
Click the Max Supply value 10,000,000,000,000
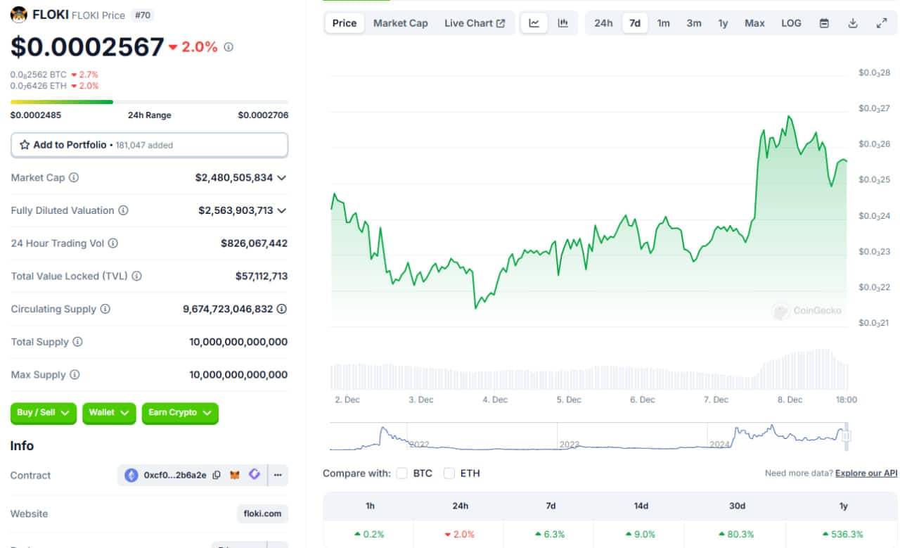coord(238,375)
